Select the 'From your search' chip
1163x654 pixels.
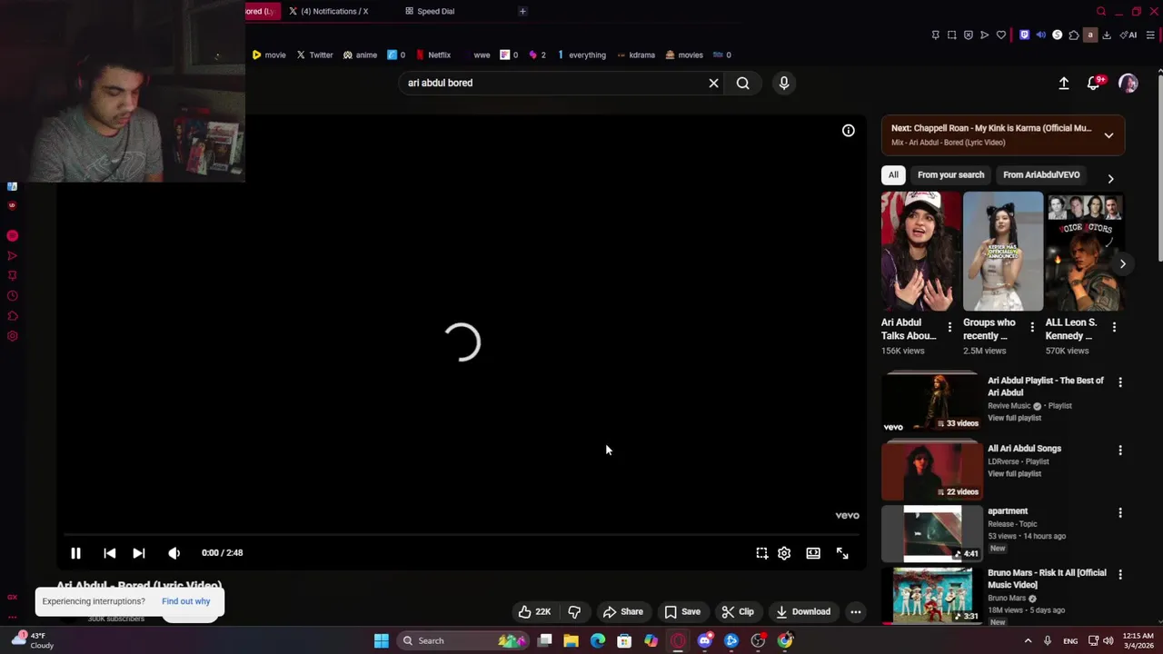click(x=950, y=174)
